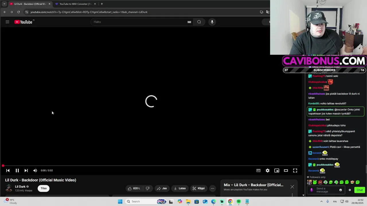Click the taskbar Search box
Image resolution: width=367 pixels, height=206 pixels.
tap(146, 201)
